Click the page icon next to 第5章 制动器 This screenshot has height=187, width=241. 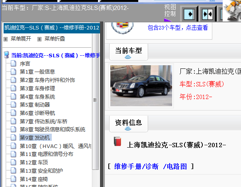click(14, 105)
